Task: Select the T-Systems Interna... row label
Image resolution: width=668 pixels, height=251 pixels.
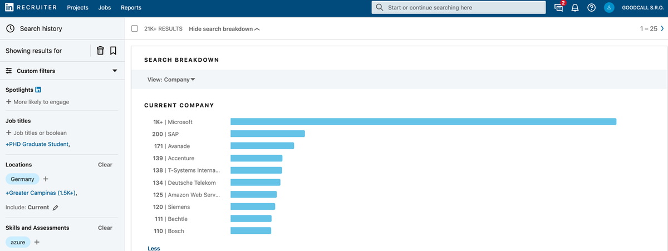Action: tap(194, 170)
